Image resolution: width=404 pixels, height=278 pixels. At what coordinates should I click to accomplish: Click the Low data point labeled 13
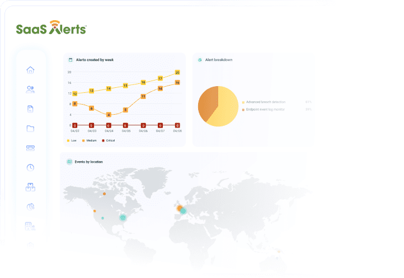click(x=91, y=91)
